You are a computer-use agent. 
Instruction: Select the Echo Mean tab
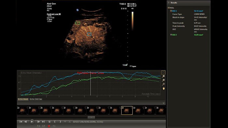23,99
